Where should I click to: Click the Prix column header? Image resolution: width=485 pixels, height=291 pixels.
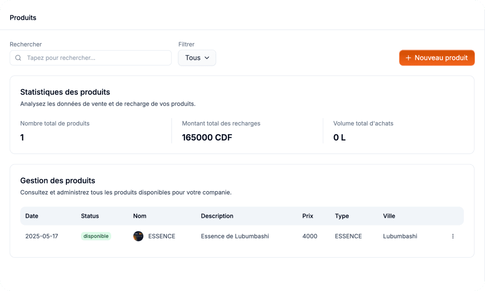tap(307, 216)
